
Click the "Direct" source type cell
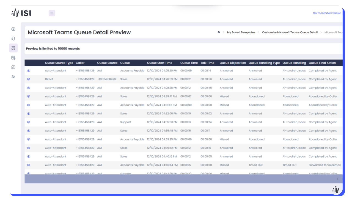tap(49, 79)
